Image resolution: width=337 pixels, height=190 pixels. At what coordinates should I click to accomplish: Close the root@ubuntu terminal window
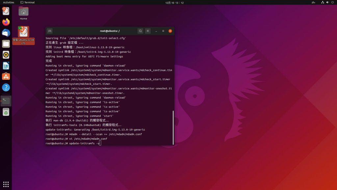(x=170, y=31)
